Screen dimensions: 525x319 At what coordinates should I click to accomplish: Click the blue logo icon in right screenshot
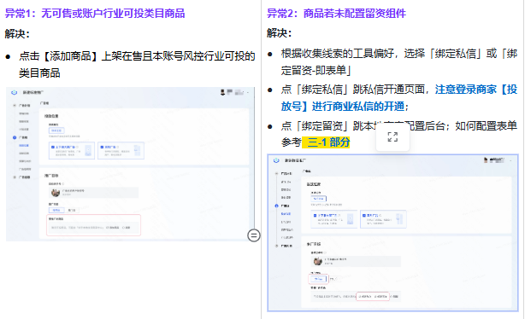pyautogui.click(x=276, y=160)
